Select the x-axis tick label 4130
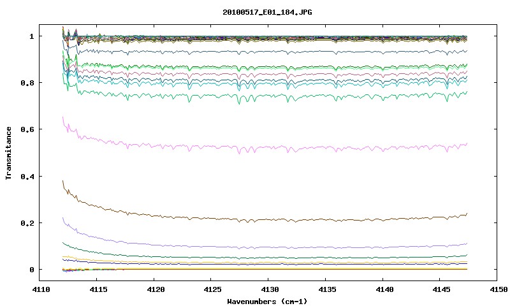The width and height of the screenshot is (510, 306). [x=270, y=289]
